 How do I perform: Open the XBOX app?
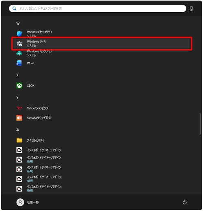click(101, 86)
